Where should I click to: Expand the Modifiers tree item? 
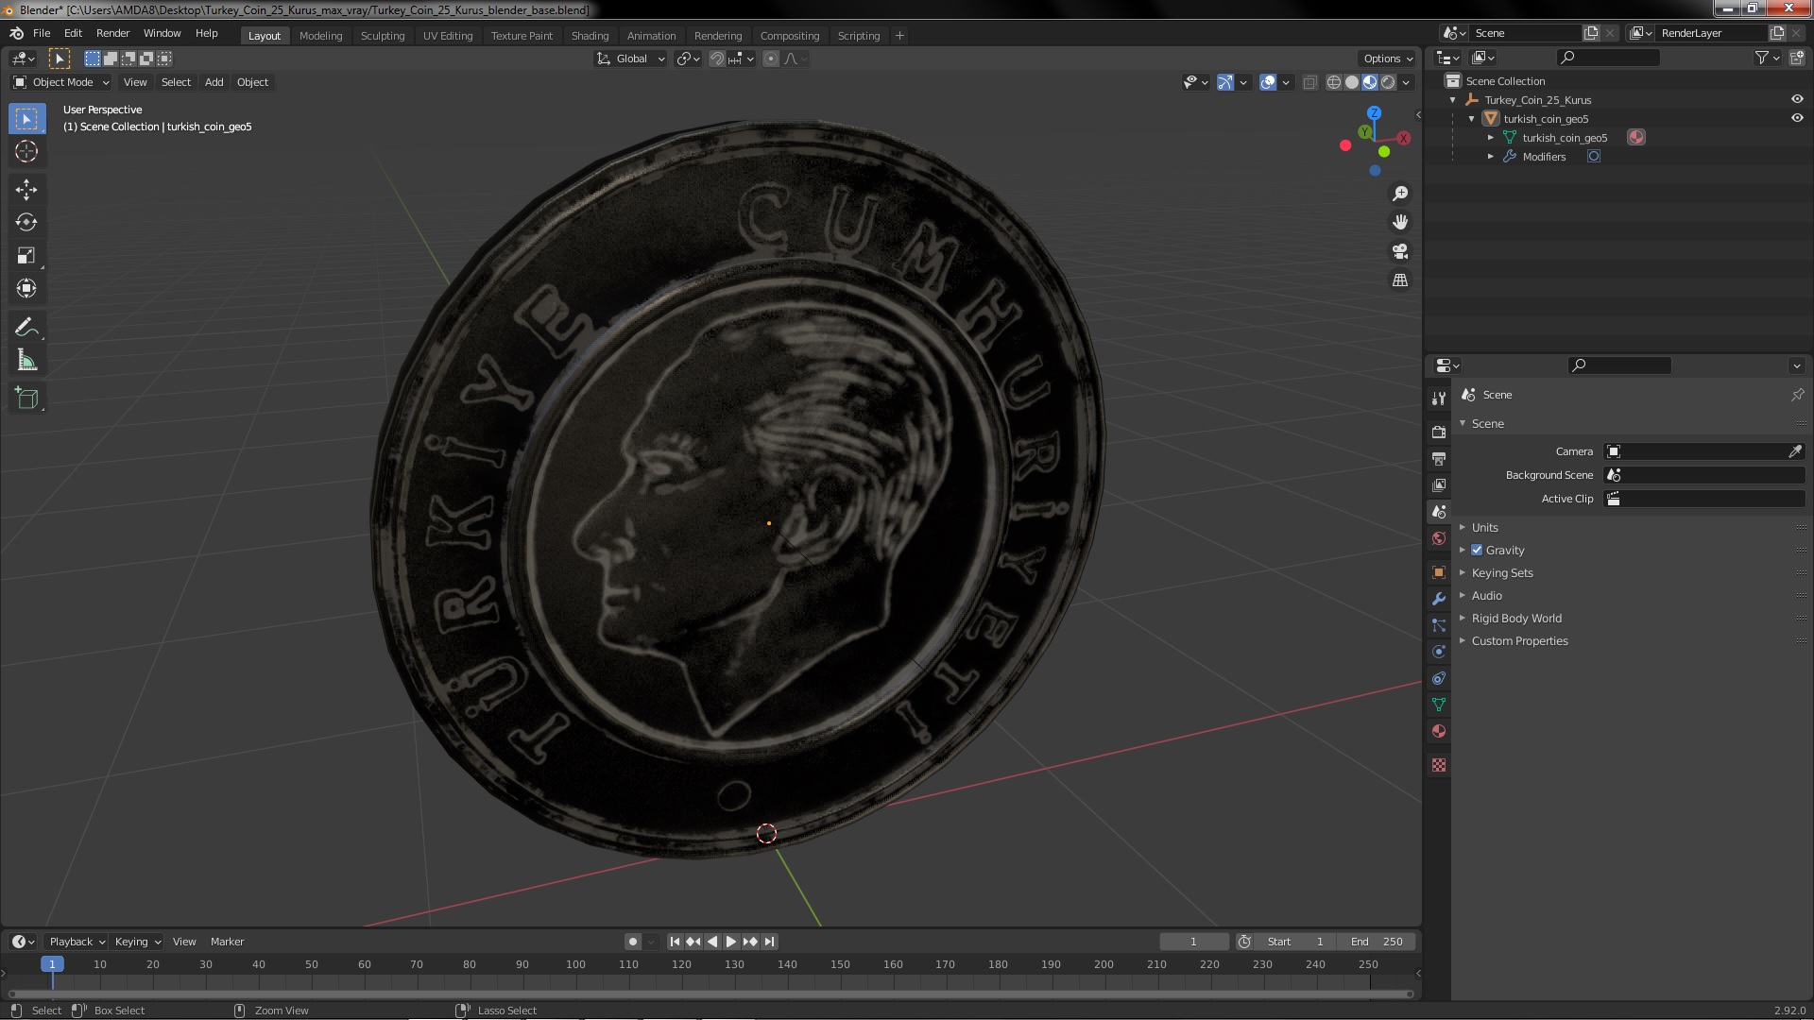click(1491, 156)
